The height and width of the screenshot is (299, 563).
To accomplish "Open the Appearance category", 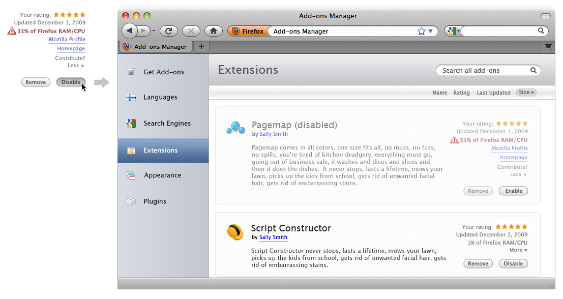I will (163, 175).
